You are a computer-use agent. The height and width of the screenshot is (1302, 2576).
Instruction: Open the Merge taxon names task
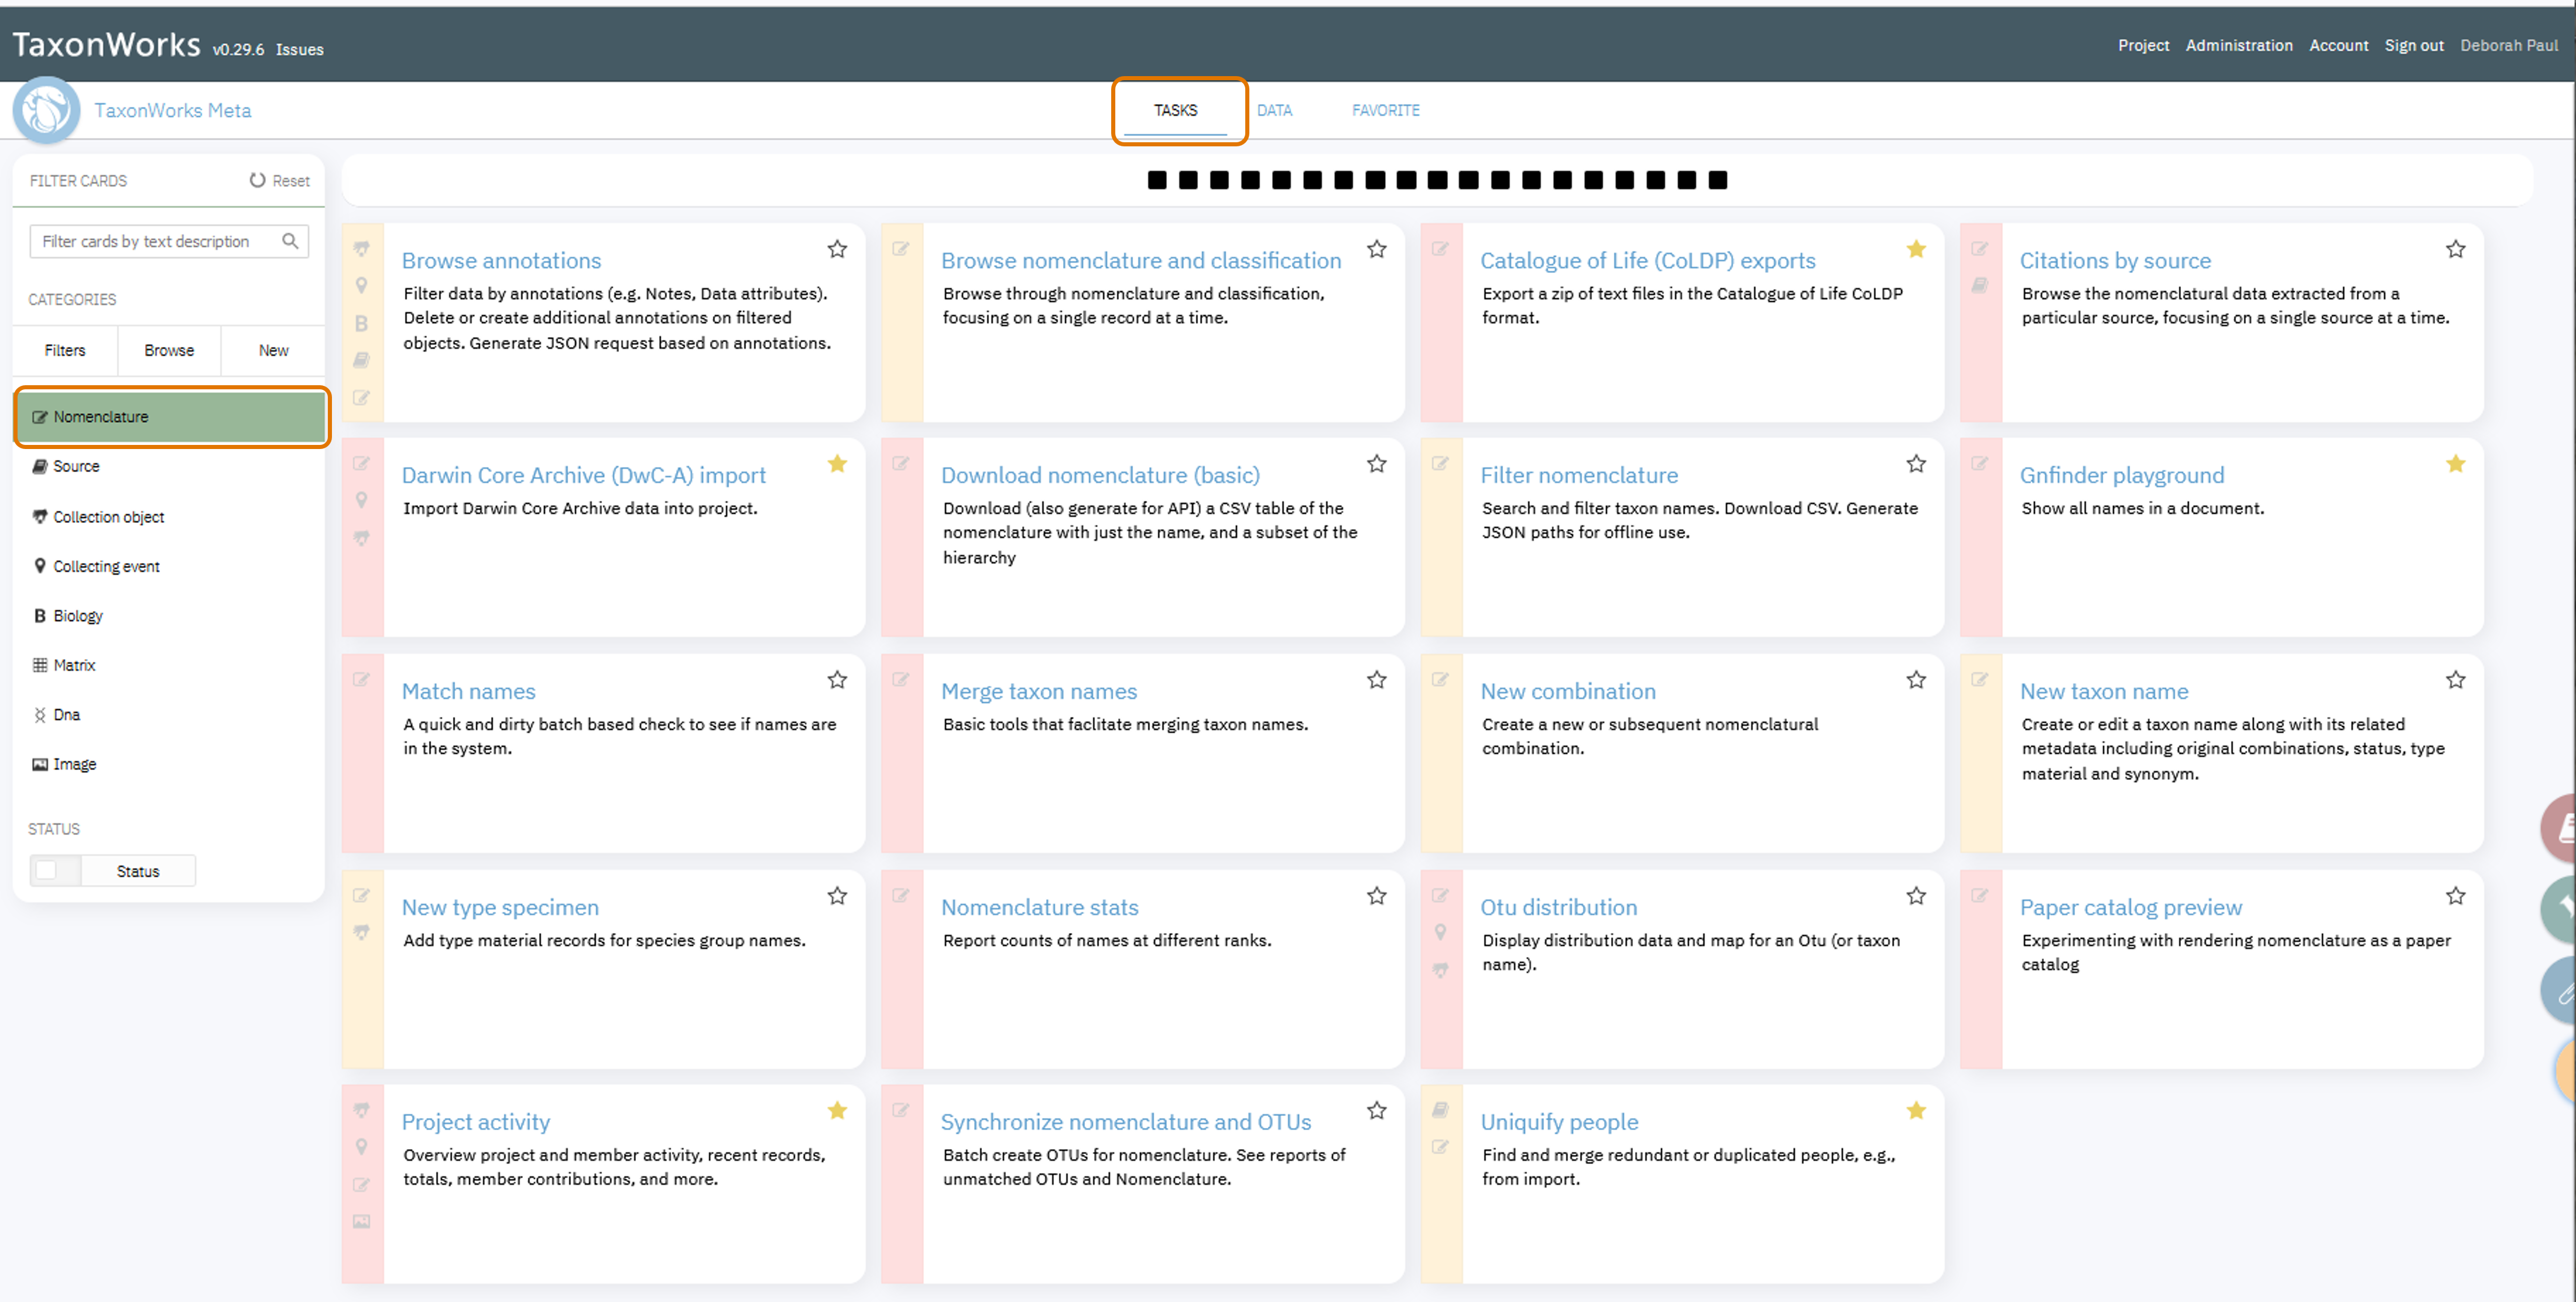point(1038,691)
